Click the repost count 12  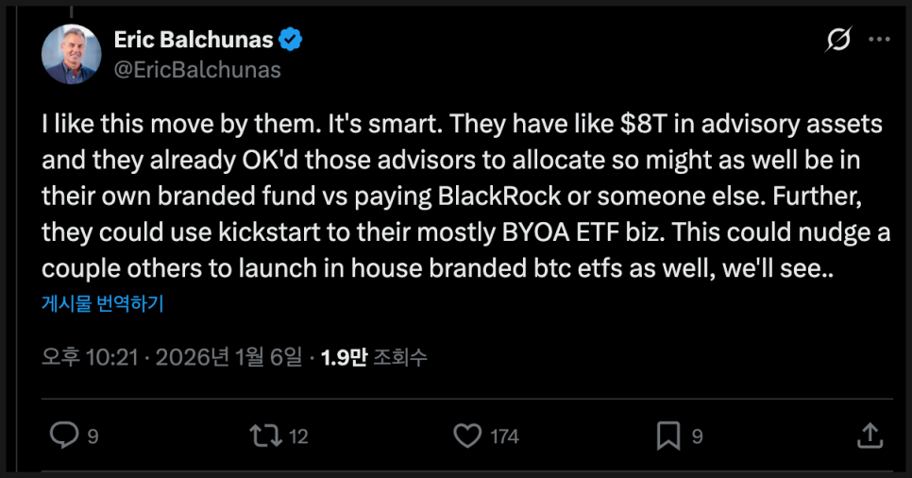(298, 435)
